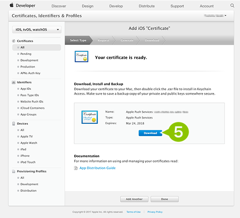
Task: Click the Download step in progress bar
Action: pos(152,41)
